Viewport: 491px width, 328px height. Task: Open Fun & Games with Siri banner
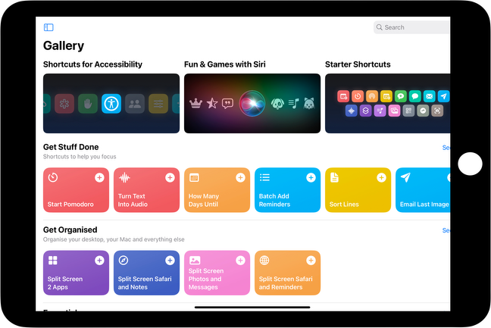(252, 103)
